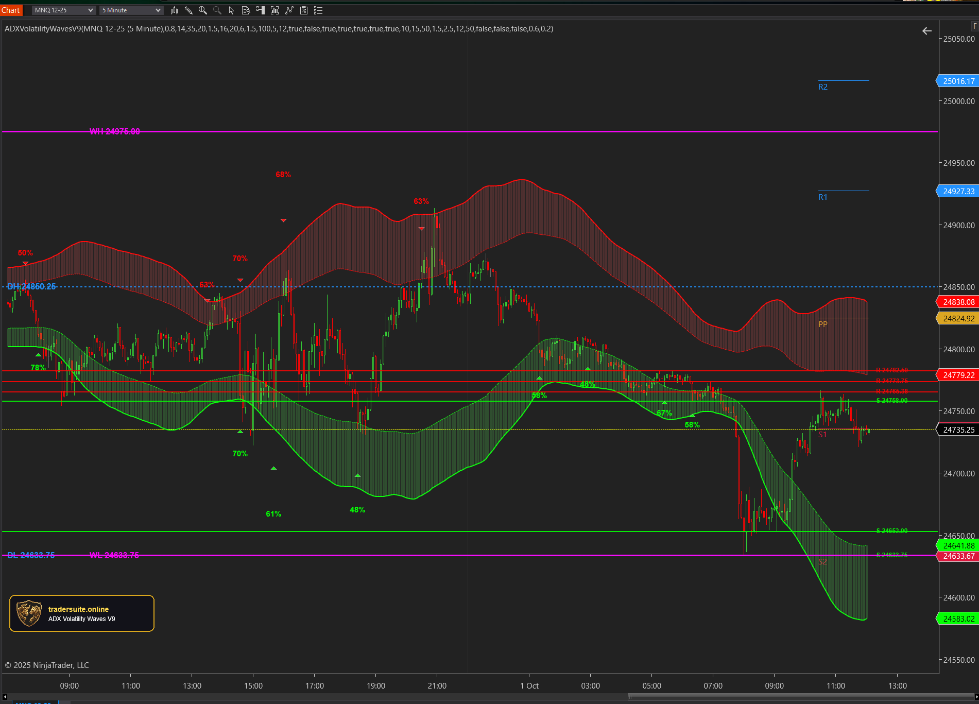
Task: Click the S 24653.00 support label
Action: click(x=892, y=531)
